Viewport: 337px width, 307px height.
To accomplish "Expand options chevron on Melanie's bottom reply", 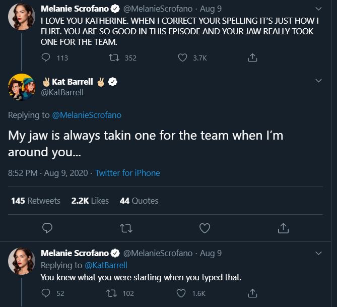I will pyautogui.click(x=318, y=253).
